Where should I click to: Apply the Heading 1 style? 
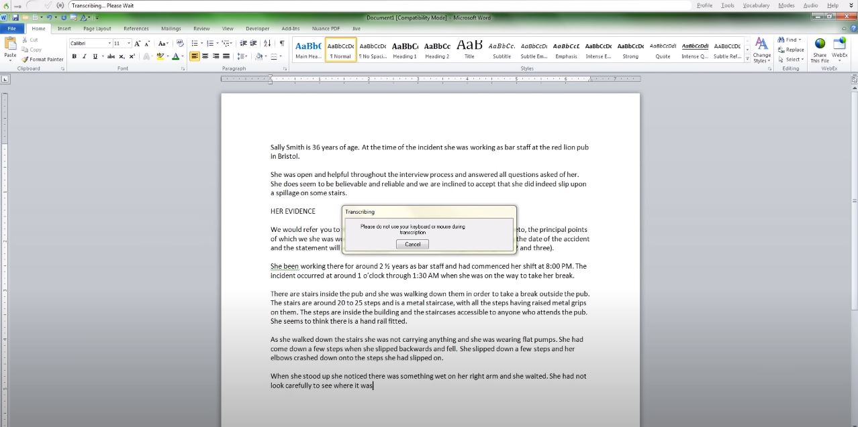point(405,50)
